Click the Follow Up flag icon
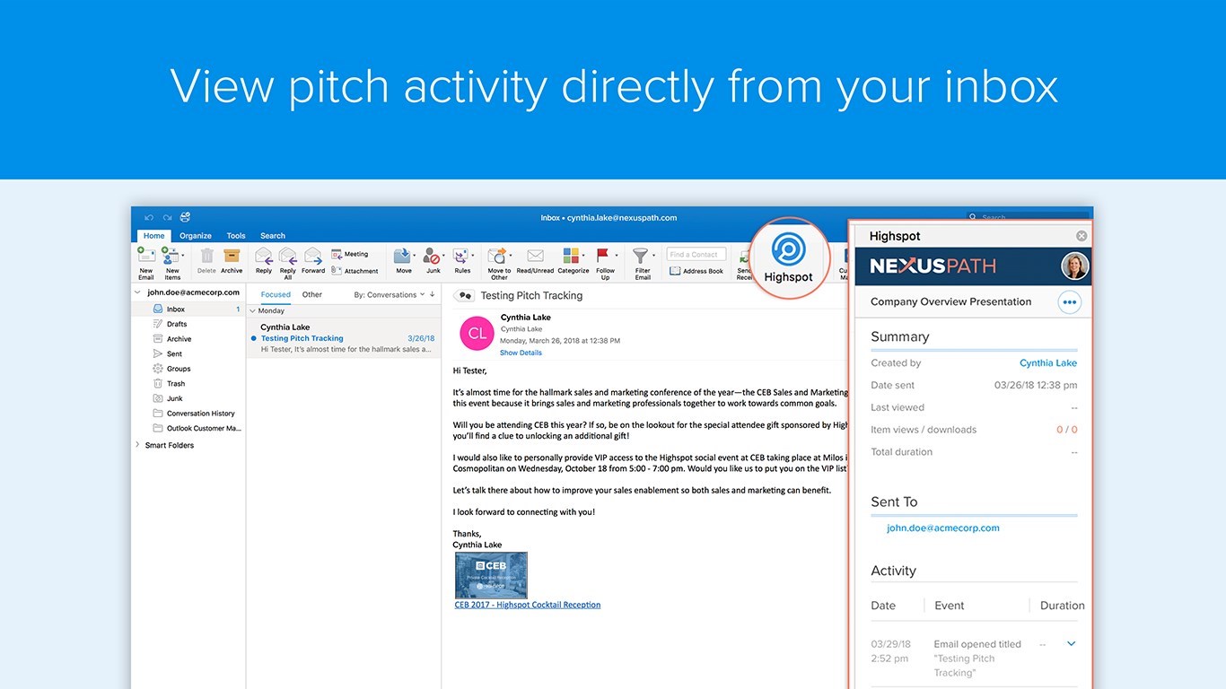 [x=603, y=256]
